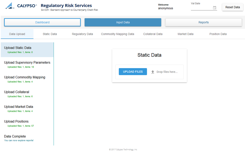This screenshot has height=151, width=245.
Task: Select Upload Collateral in sidebar
Action: [x=17, y=92]
